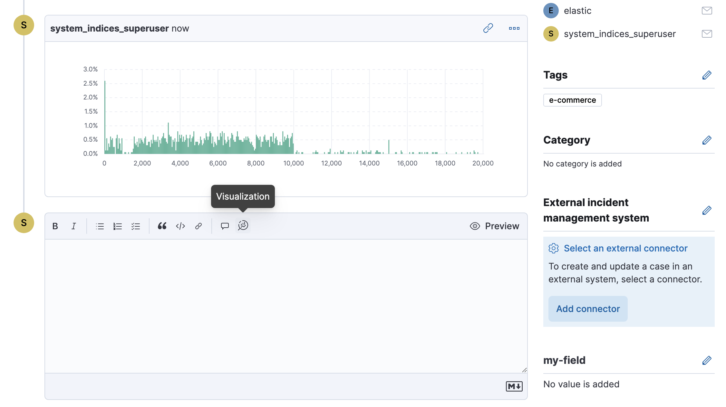Copy link to the system_indices_superuser comment
This screenshot has width=726, height=407.
[x=488, y=28]
